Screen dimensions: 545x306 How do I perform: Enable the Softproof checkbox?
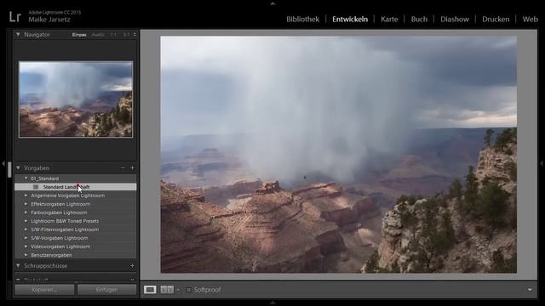tap(188, 290)
